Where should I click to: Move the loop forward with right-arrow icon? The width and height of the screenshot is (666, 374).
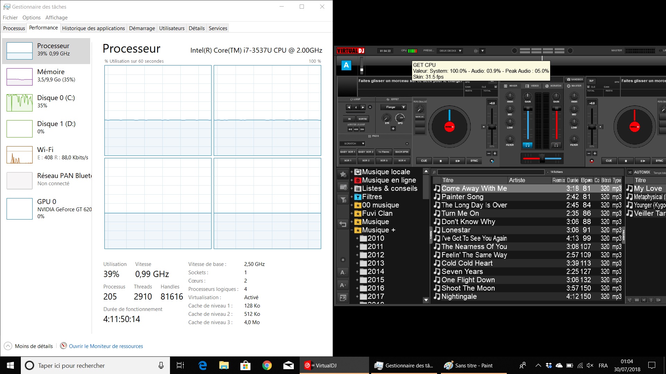point(362,130)
